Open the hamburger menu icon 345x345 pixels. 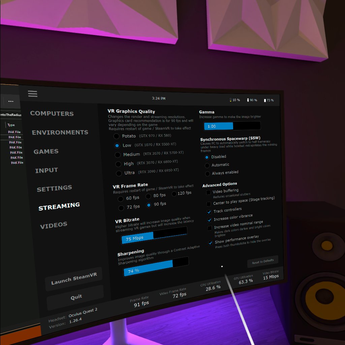point(33,94)
